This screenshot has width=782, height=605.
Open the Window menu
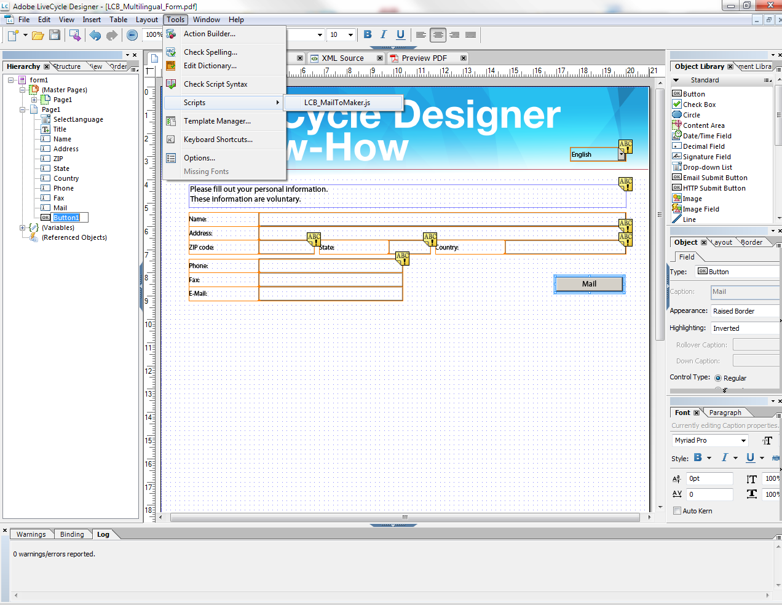[207, 20]
